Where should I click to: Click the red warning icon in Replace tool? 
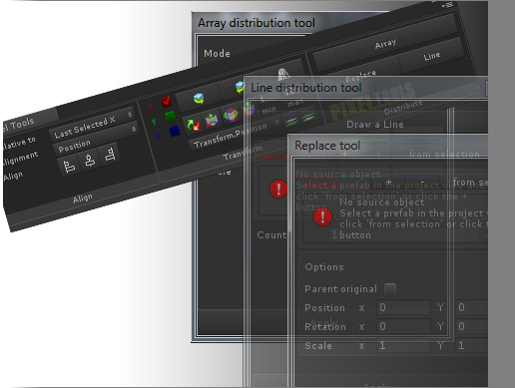click(x=322, y=217)
